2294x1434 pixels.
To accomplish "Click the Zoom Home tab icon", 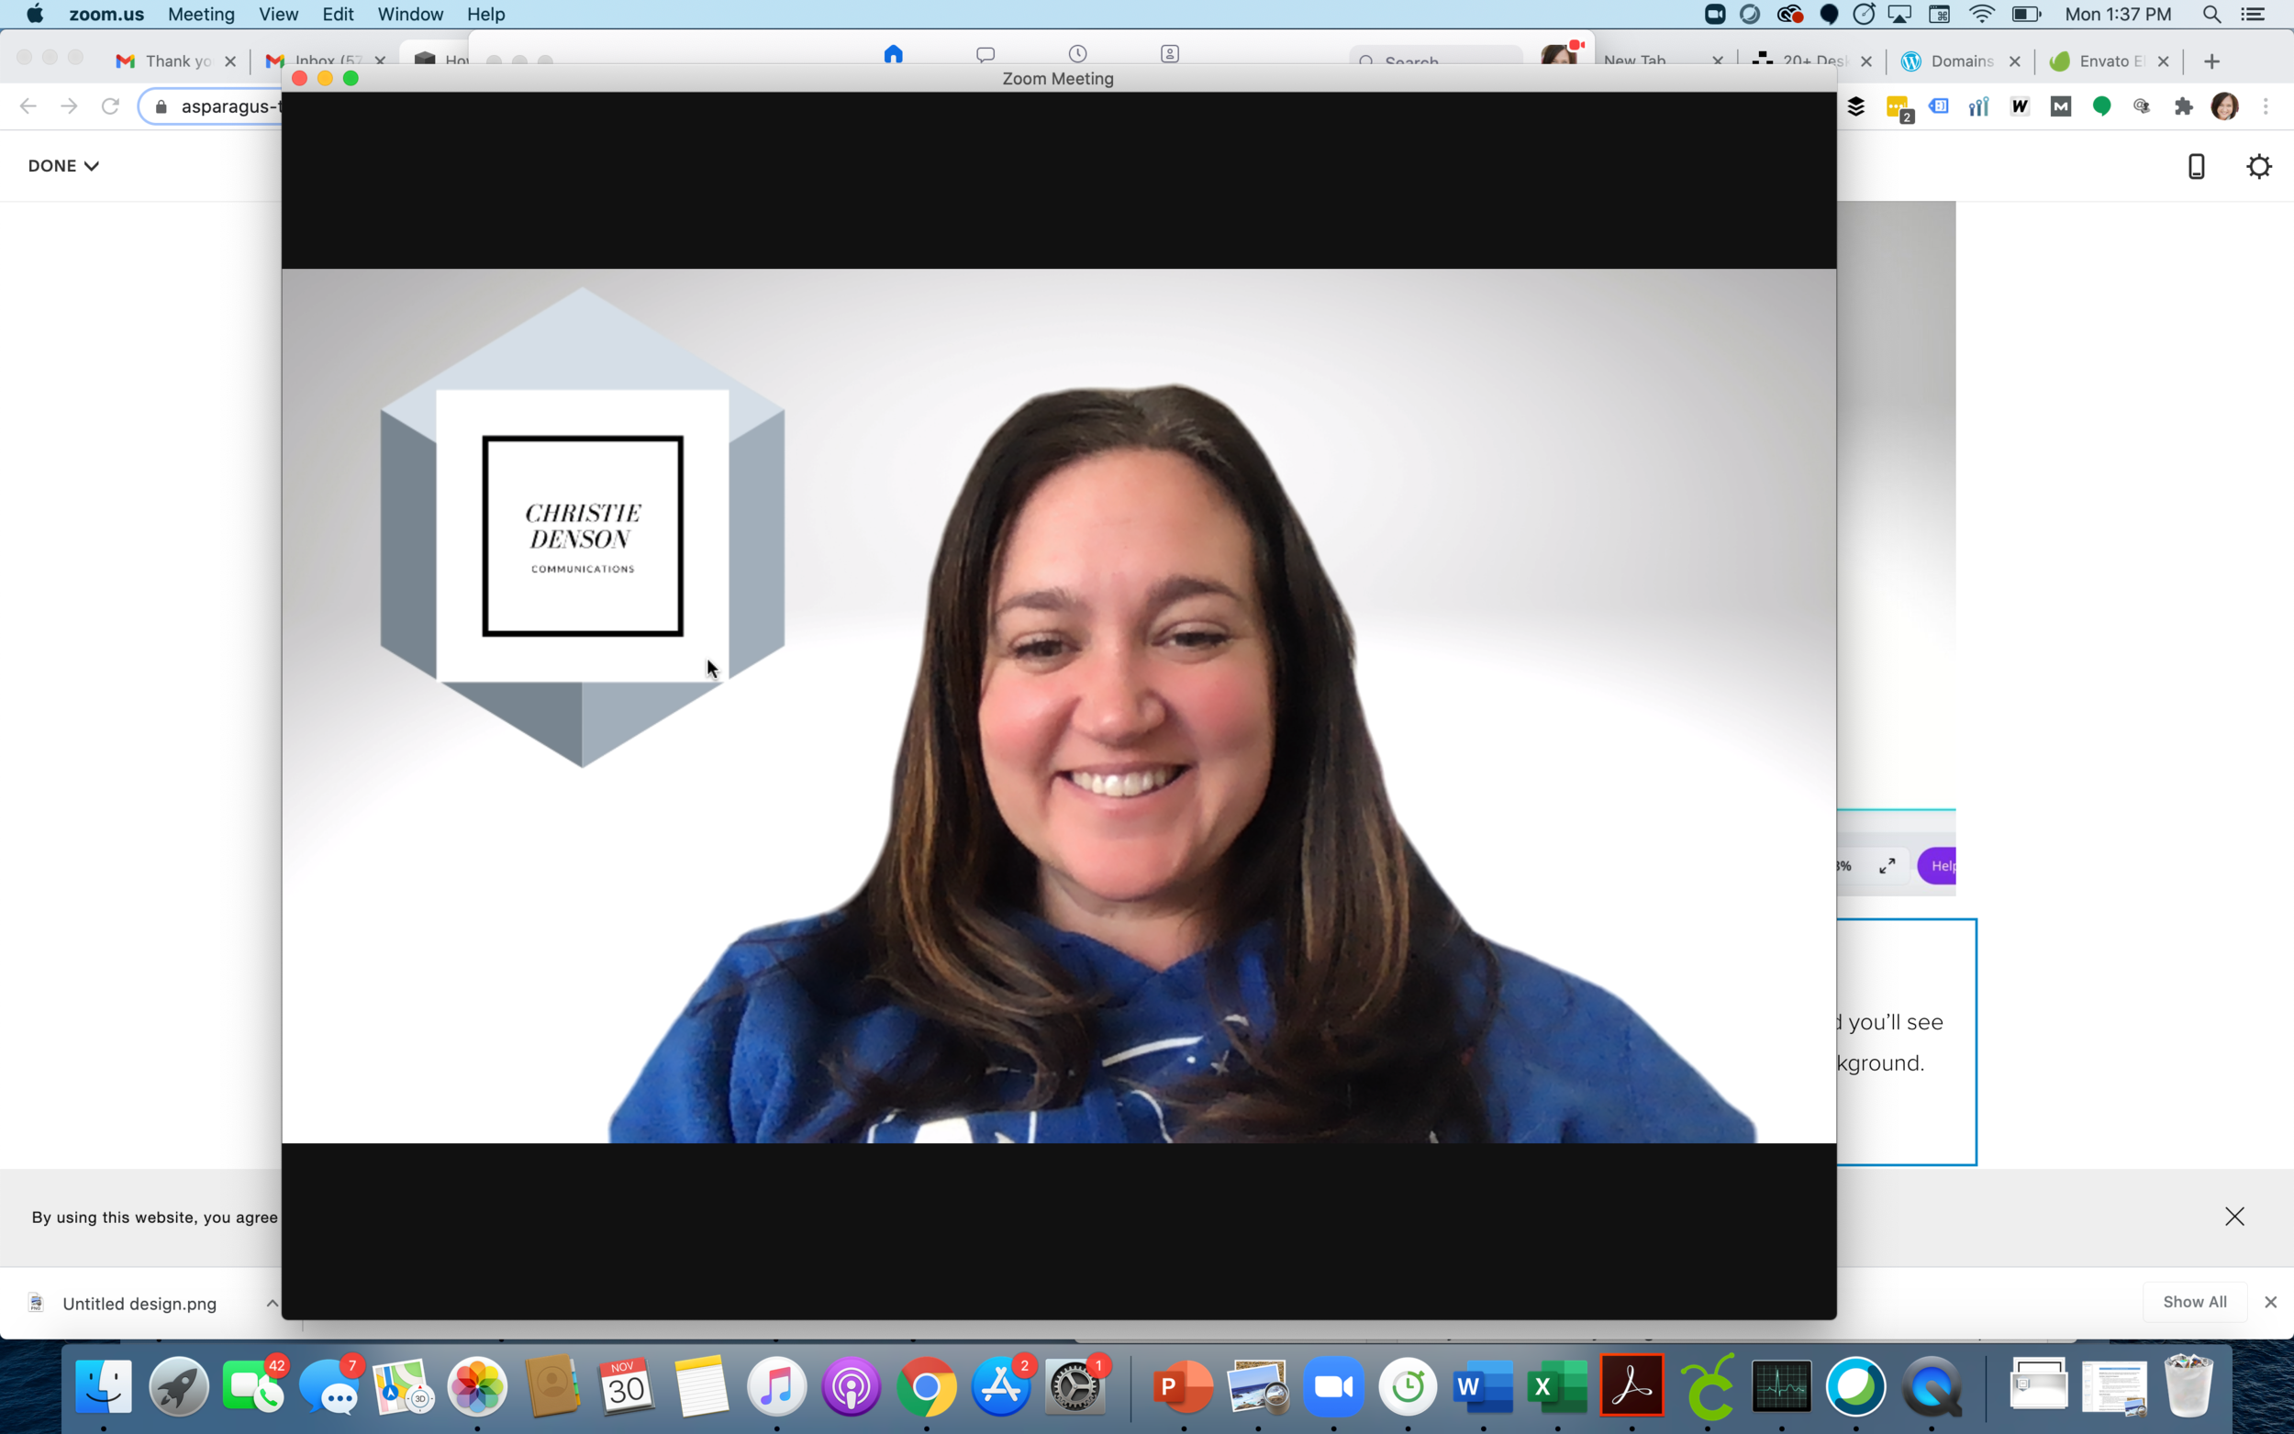I will [893, 54].
